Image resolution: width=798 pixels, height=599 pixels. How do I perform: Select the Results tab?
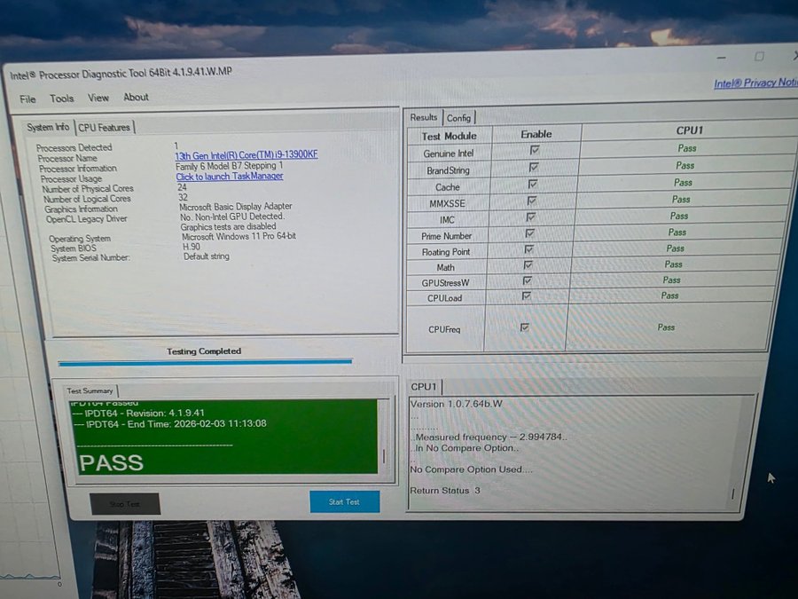click(x=424, y=117)
